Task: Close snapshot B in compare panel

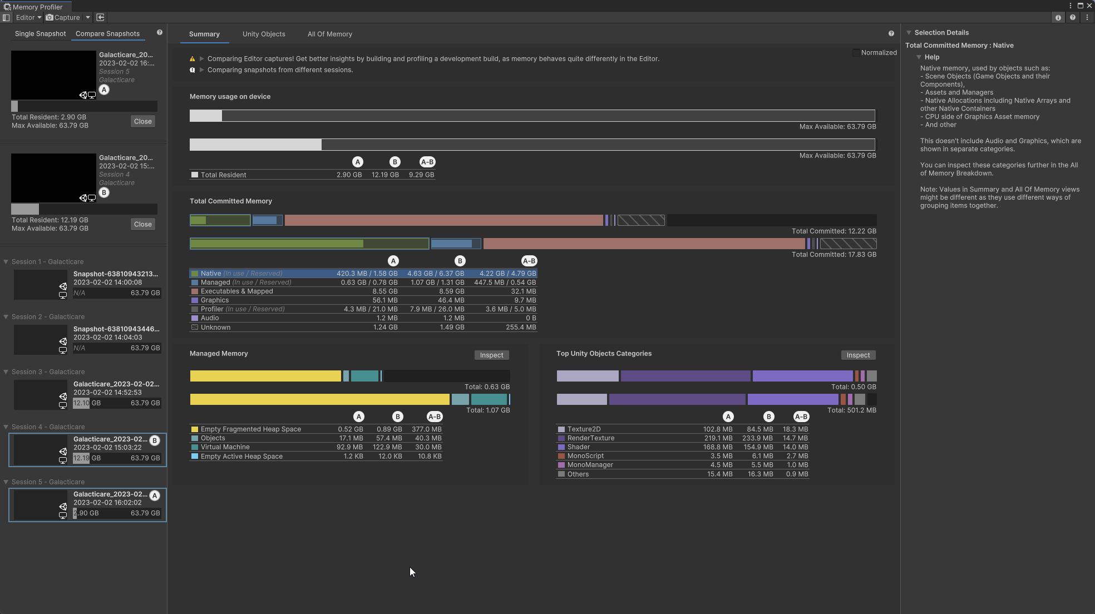Action: 142,225
